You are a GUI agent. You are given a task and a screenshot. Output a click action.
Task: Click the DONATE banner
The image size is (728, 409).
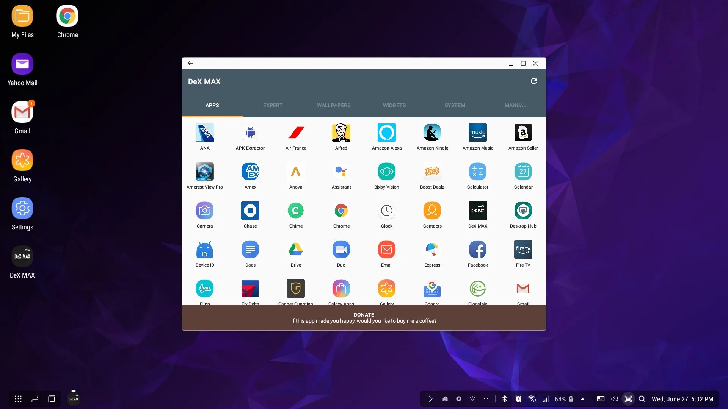coord(364,318)
